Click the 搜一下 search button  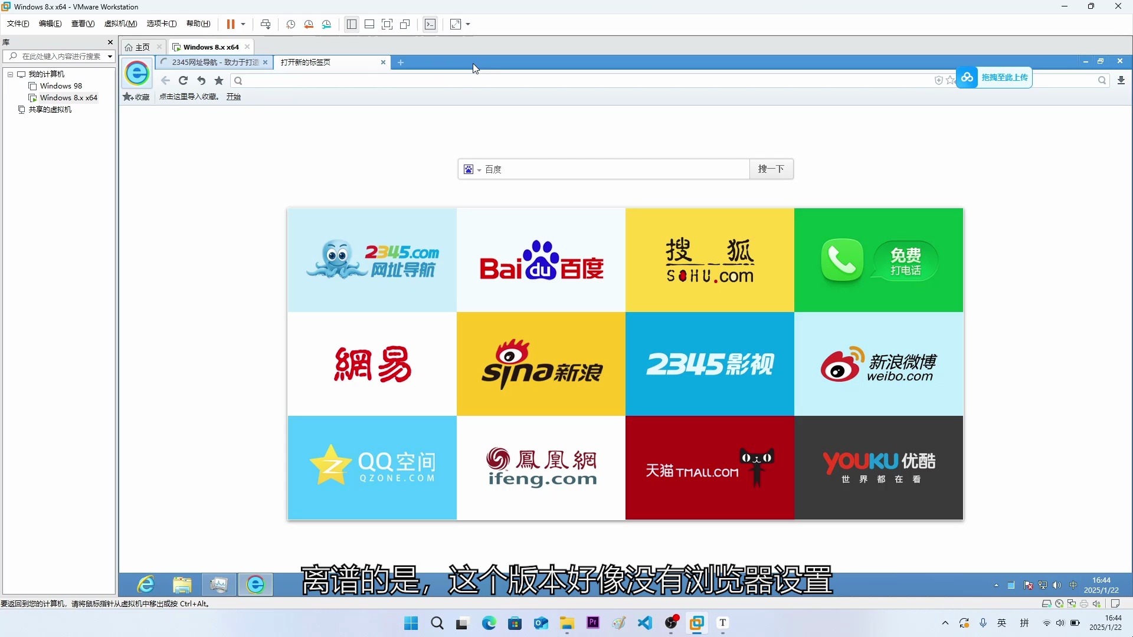[771, 169]
